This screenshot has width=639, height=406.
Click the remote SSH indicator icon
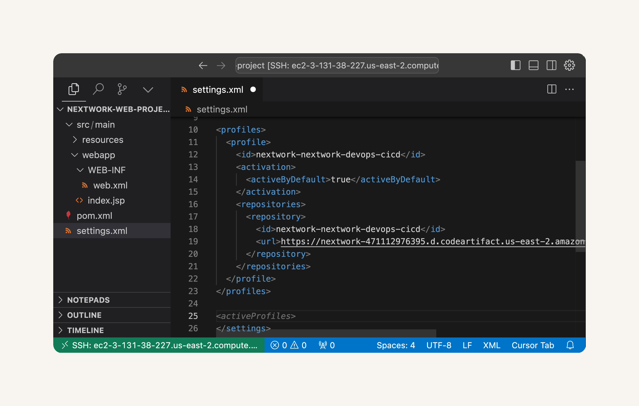click(x=65, y=345)
